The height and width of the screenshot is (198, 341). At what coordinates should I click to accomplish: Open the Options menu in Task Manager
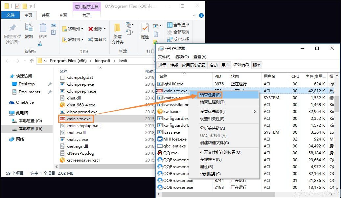[x=182, y=57]
